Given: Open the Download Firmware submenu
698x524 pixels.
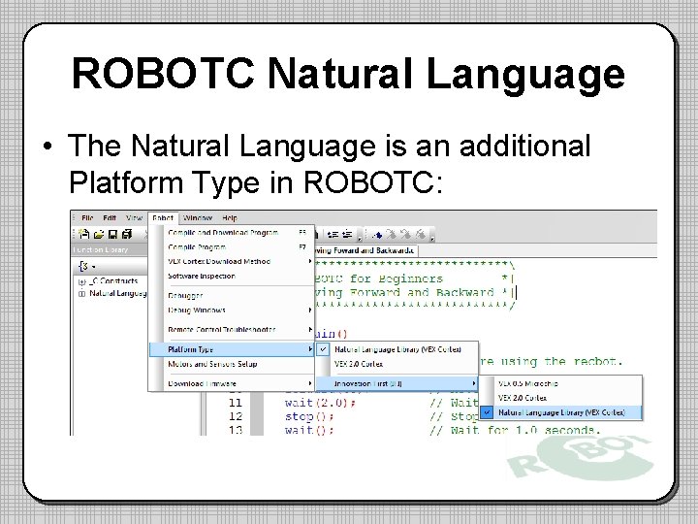Looking at the screenshot, I should coord(232,383).
